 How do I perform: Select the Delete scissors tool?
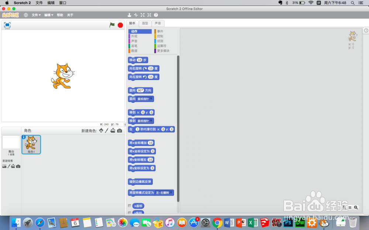click(x=136, y=15)
